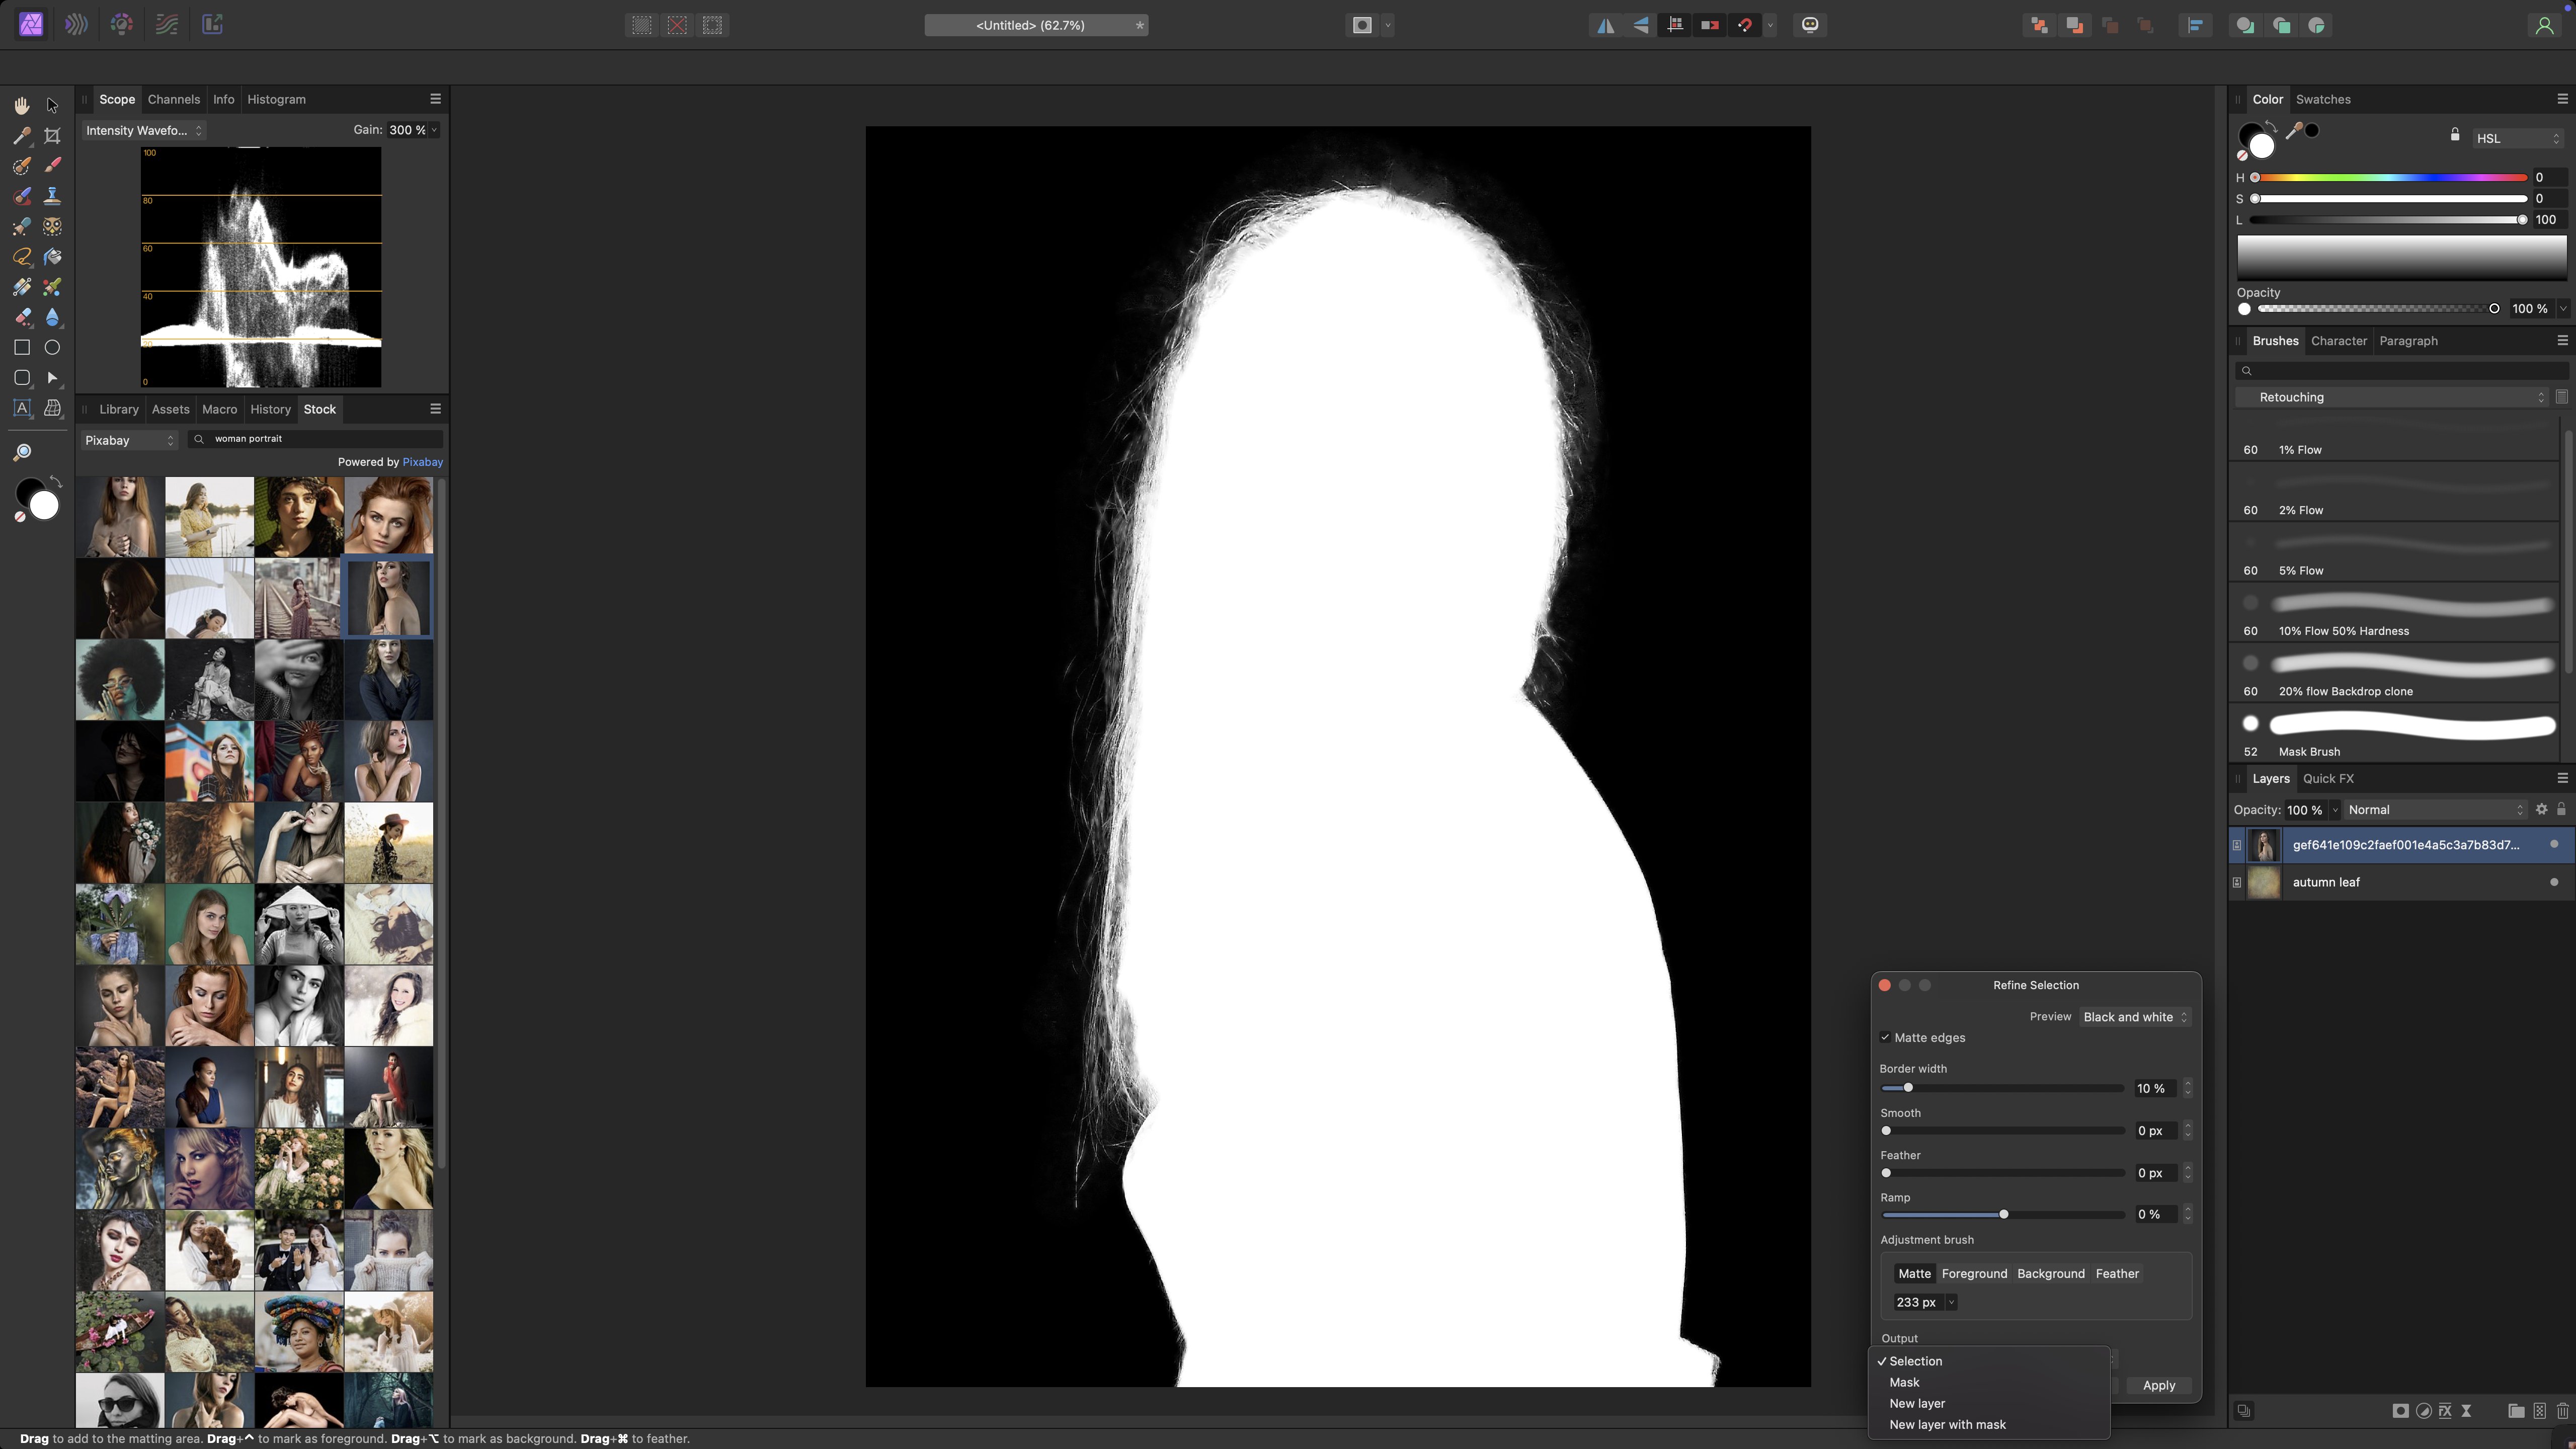Viewport: 2576px width, 1449px height.
Task: Select the Background adjustment brush mode
Action: 2051,1273
